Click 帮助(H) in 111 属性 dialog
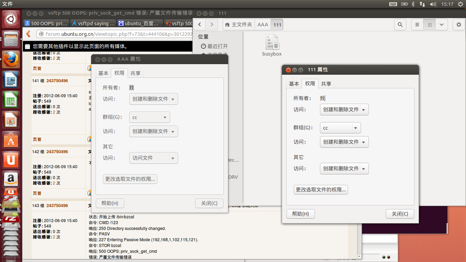This screenshot has width=466, height=262. coord(301,214)
